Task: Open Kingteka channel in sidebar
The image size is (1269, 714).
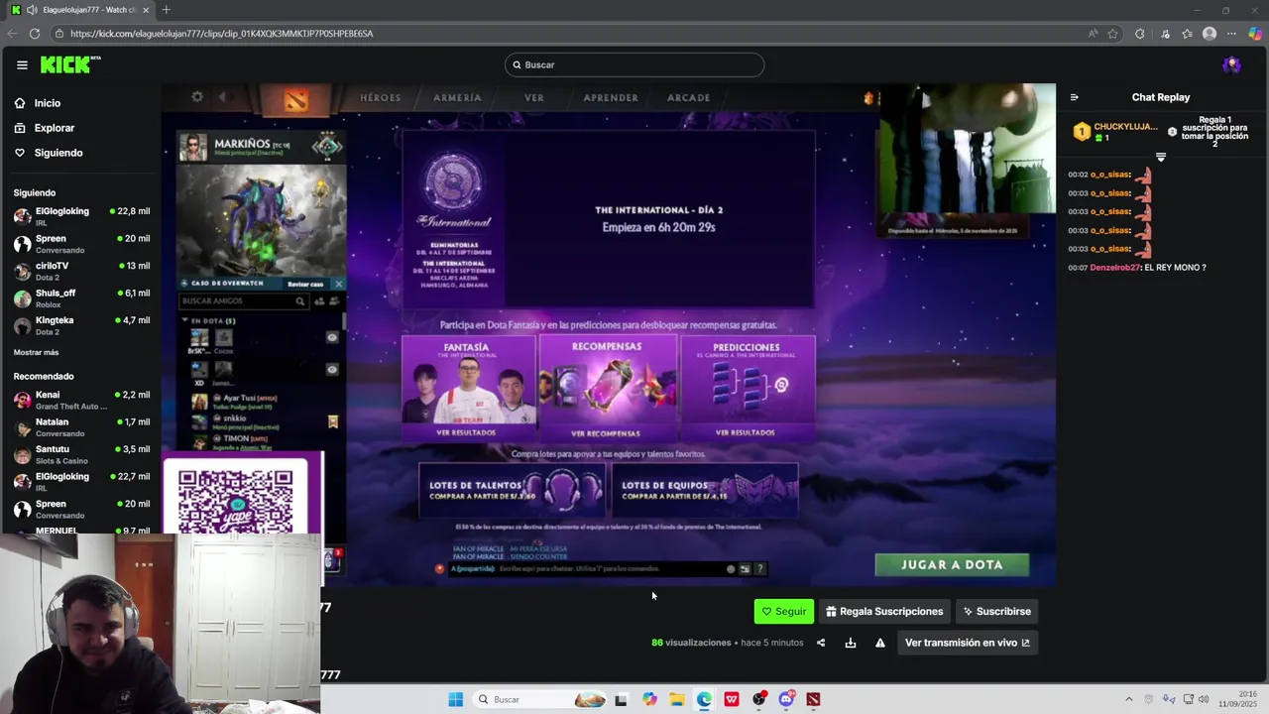Action: pyautogui.click(x=81, y=325)
